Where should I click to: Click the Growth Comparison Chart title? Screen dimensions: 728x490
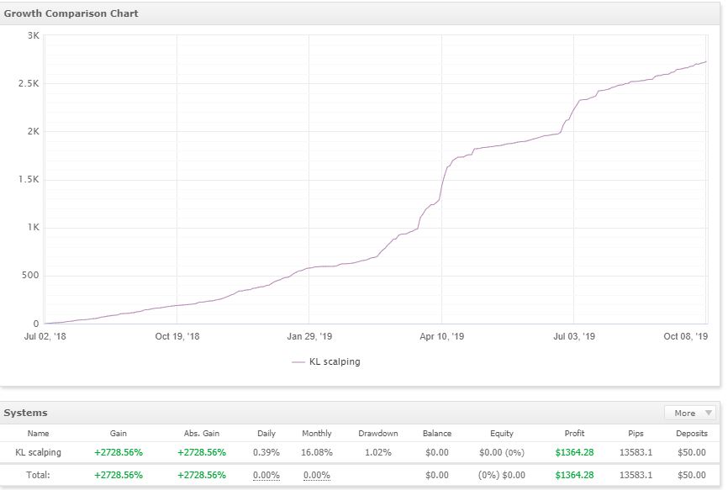[x=71, y=13]
